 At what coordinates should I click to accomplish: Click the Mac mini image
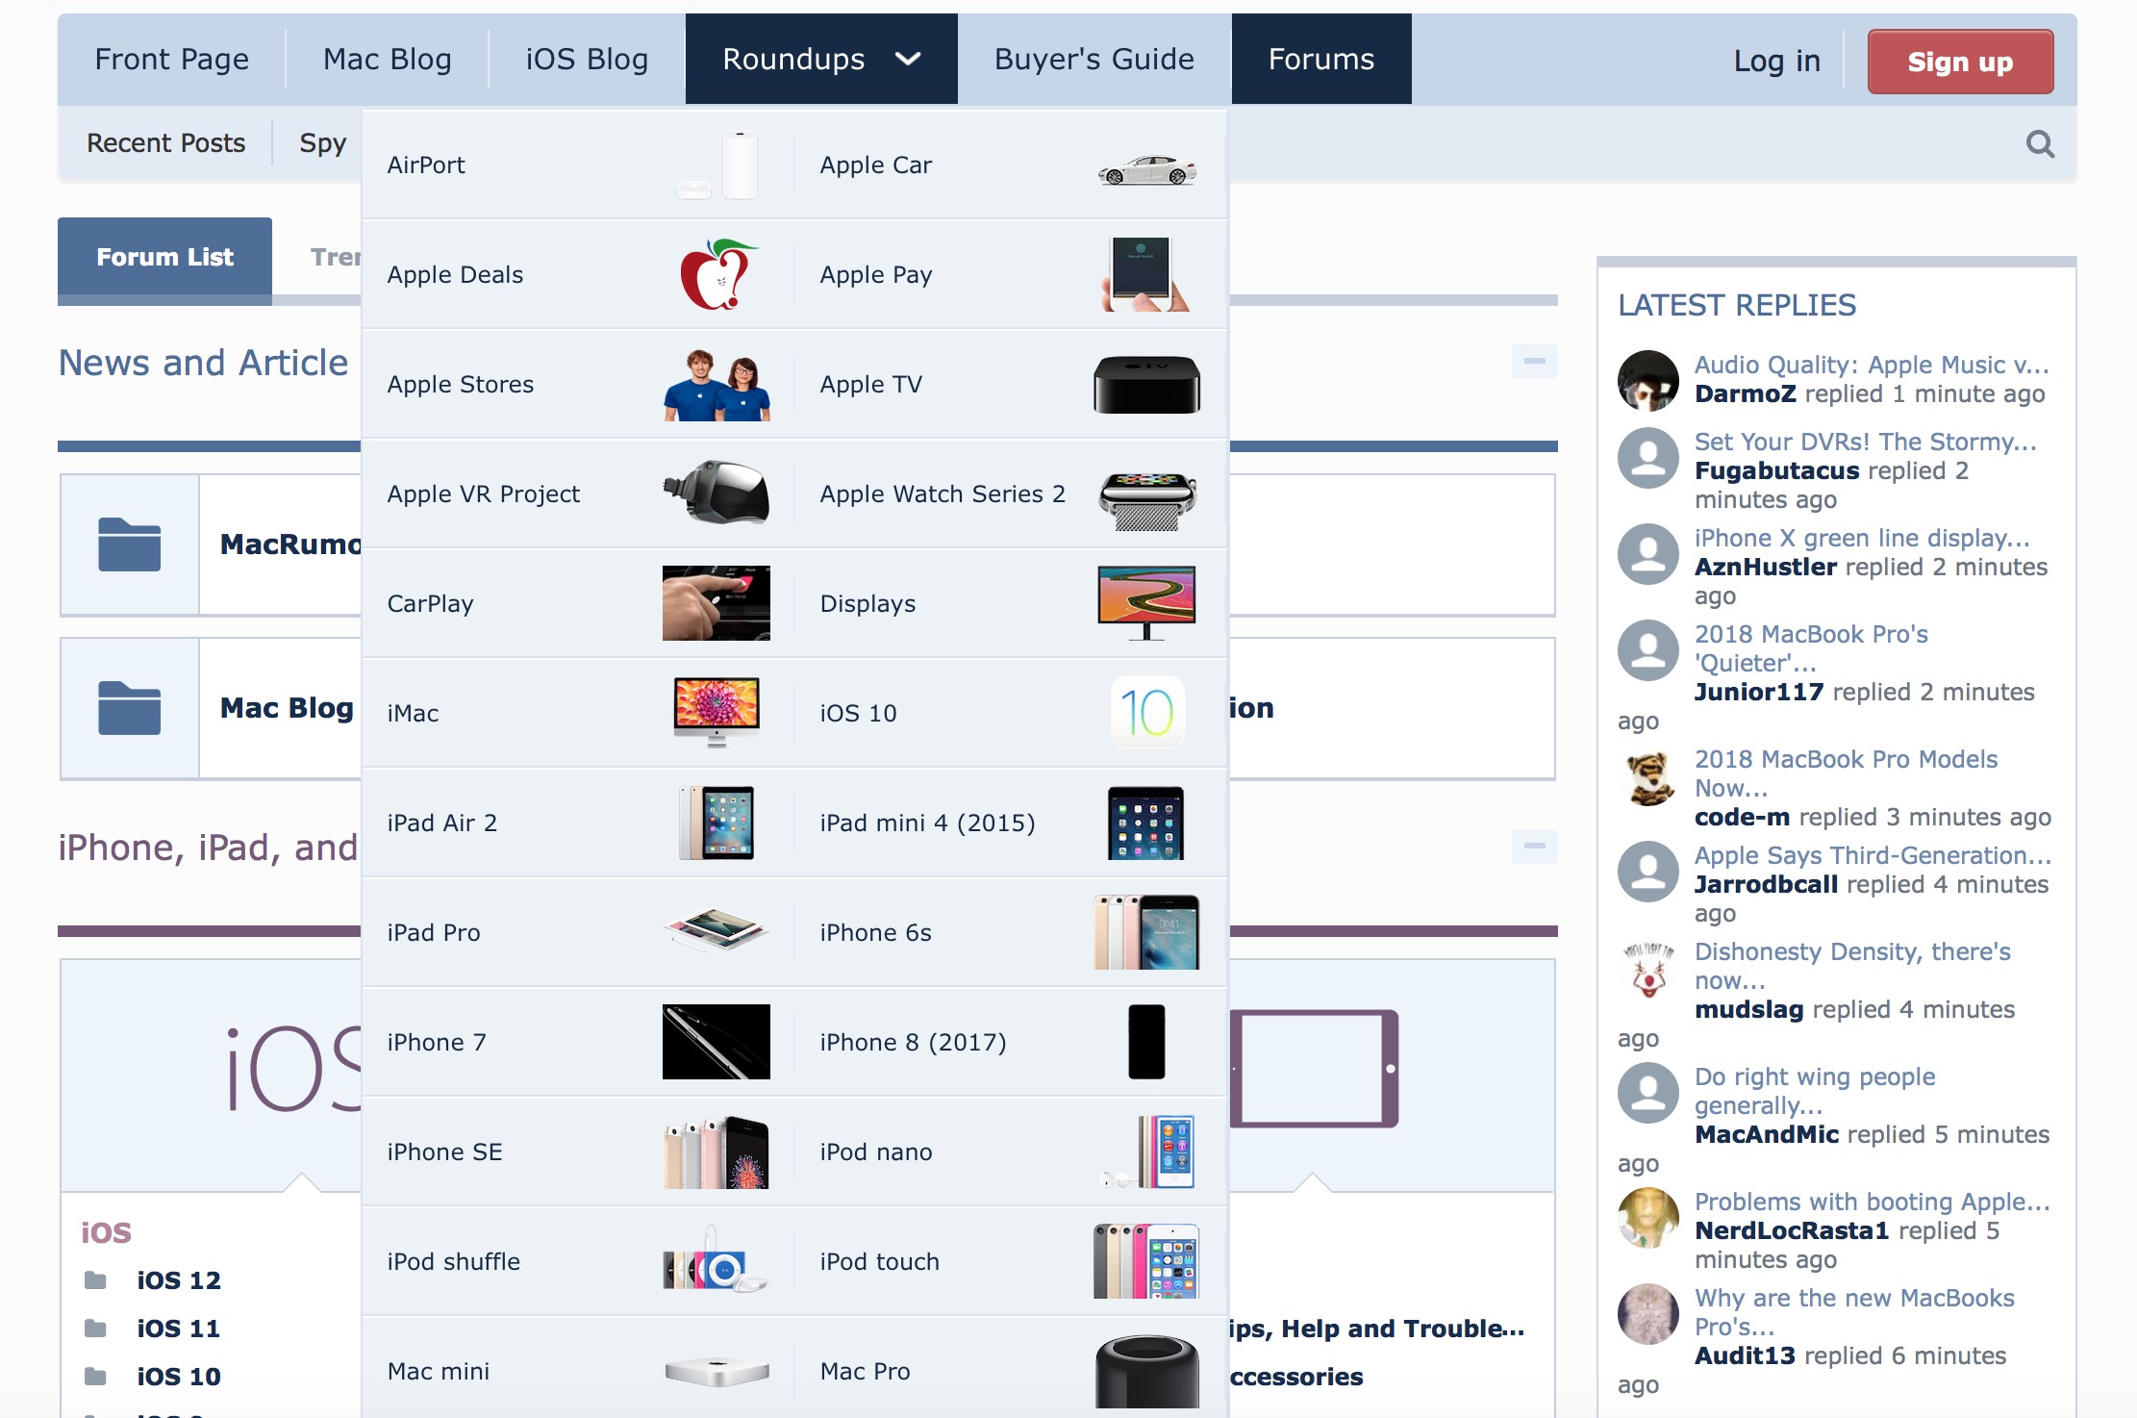717,1371
